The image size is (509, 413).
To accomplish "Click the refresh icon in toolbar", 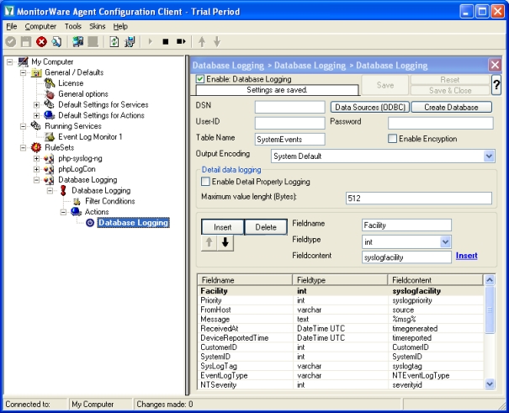I will tap(113, 41).
